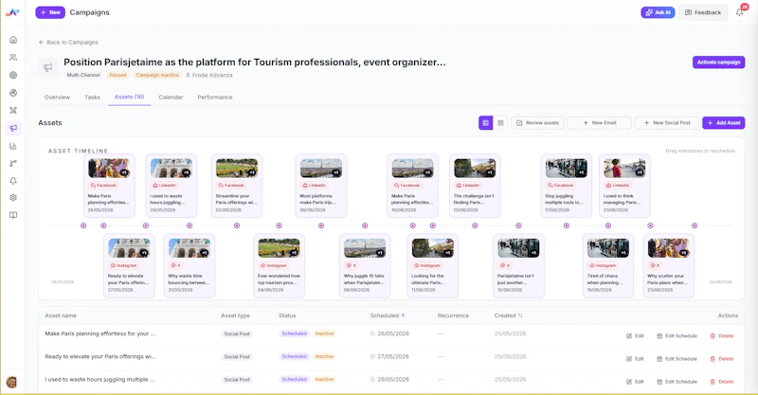
Task: Open LinkedIn card dated 29/05/2026
Action: (x=171, y=186)
